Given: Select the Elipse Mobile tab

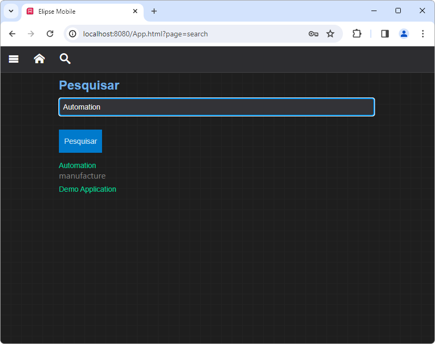Looking at the screenshot, I should (x=79, y=11).
